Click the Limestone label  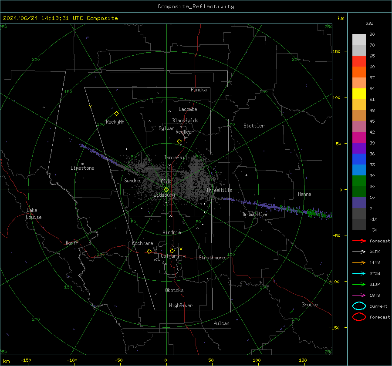click(82, 168)
